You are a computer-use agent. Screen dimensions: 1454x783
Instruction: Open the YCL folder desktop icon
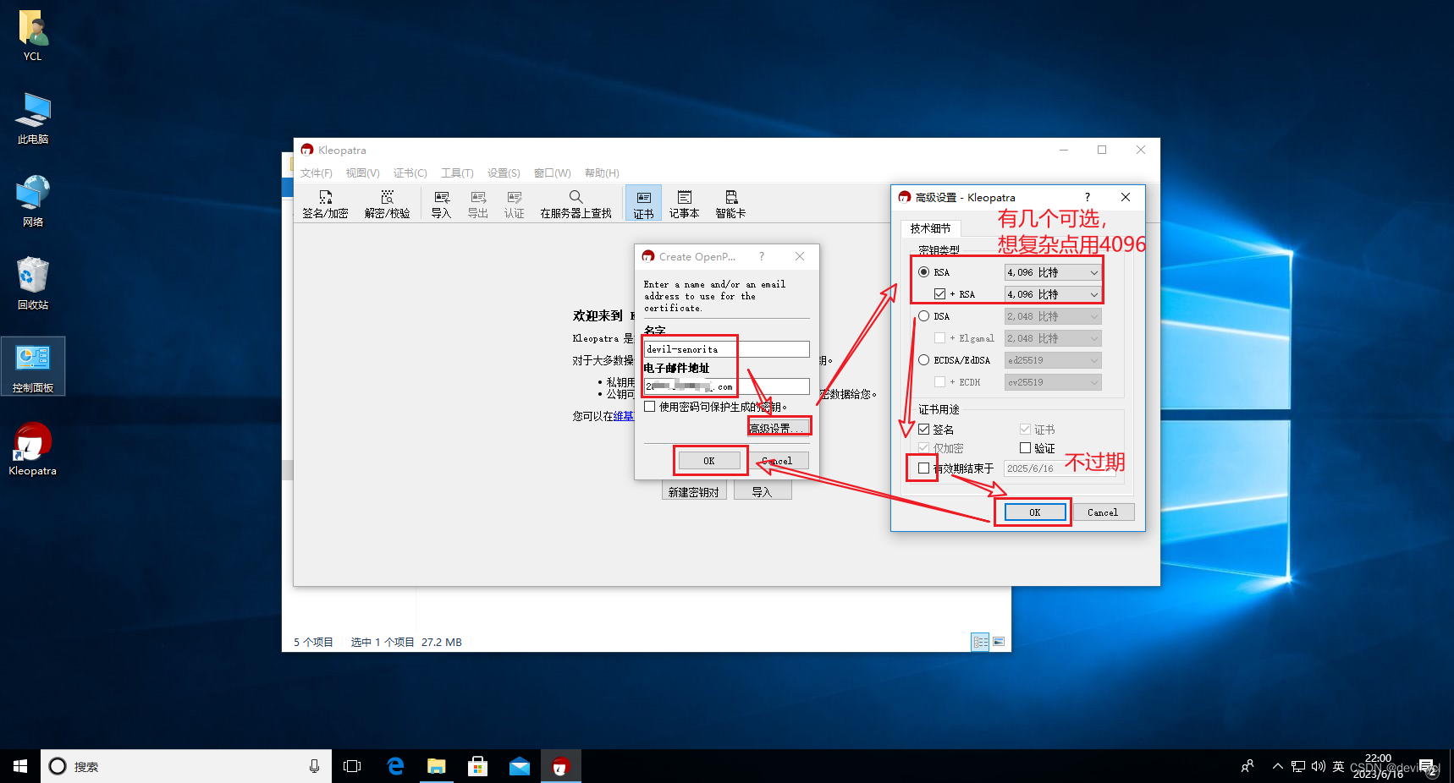[x=33, y=36]
